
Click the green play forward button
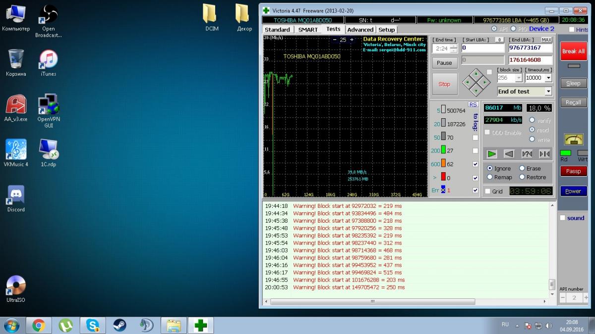491,154
